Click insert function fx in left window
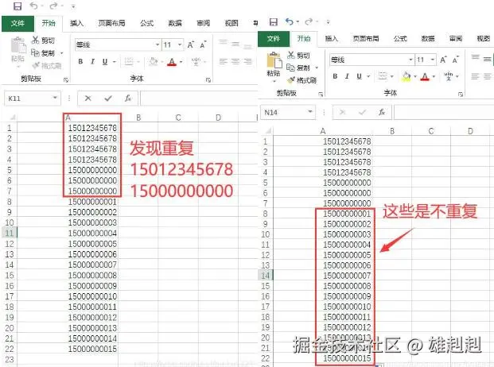 [x=127, y=99]
